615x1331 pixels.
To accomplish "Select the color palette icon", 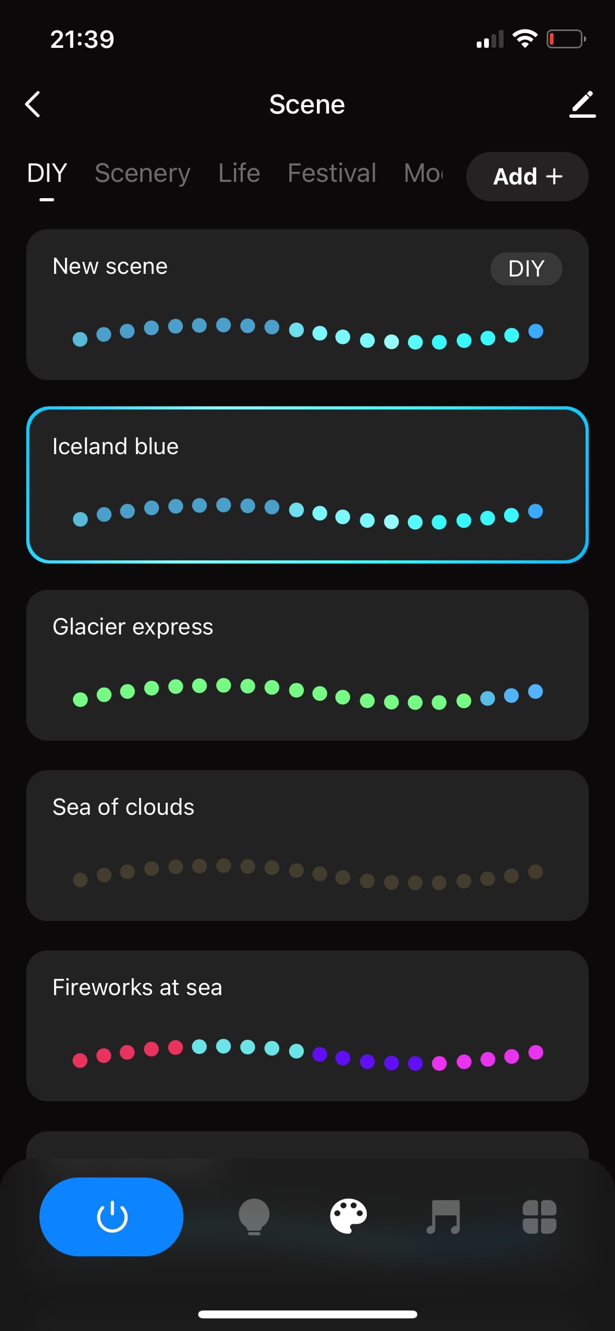I will coord(348,1216).
